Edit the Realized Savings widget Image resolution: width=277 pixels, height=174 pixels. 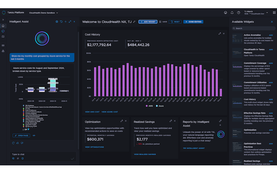[170, 121]
